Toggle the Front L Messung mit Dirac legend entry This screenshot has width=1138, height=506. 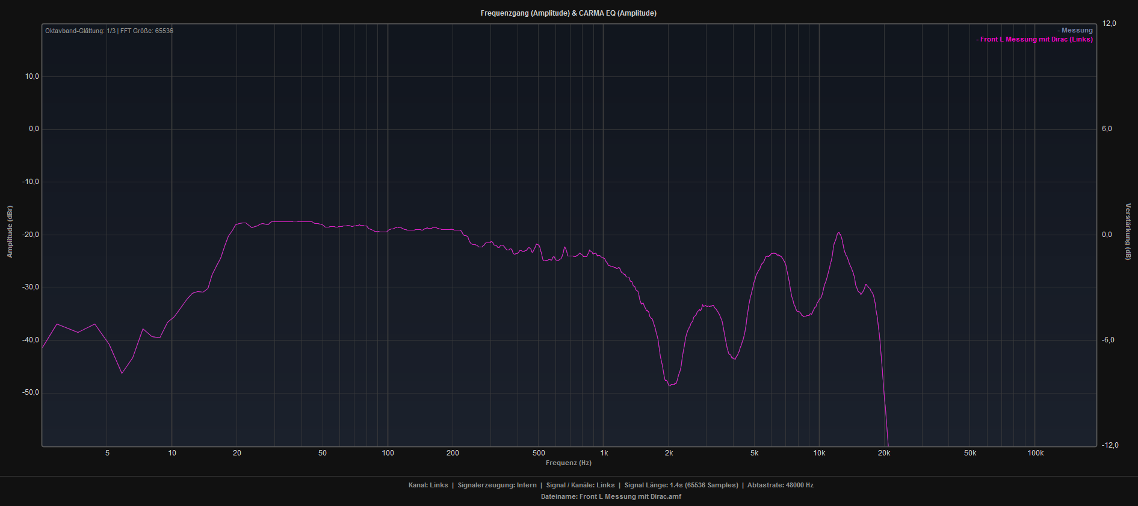tap(1035, 39)
